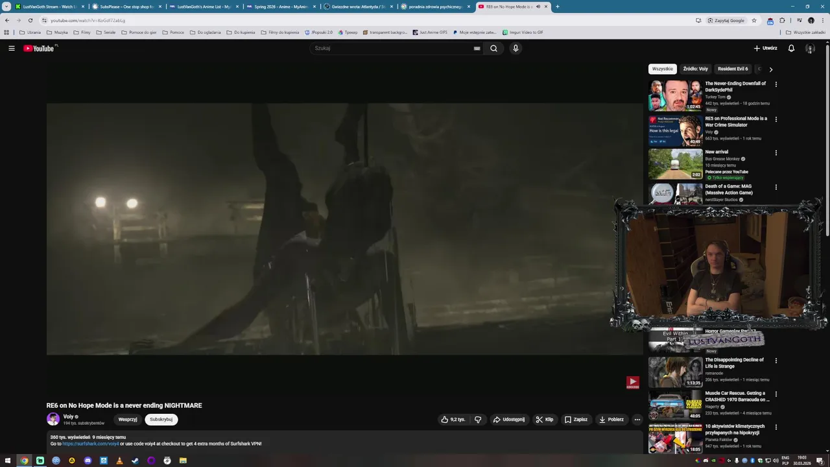
Task: Open Steam from the taskbar
Action: click(x=136, y=461)
